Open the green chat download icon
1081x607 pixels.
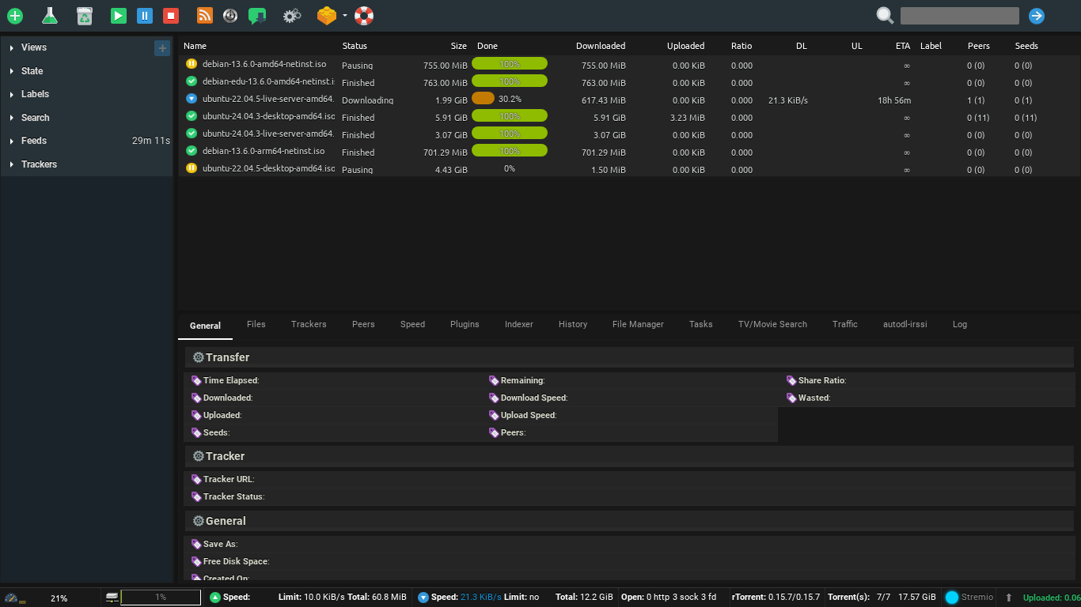pyautogui.click(x=257, y=16)
